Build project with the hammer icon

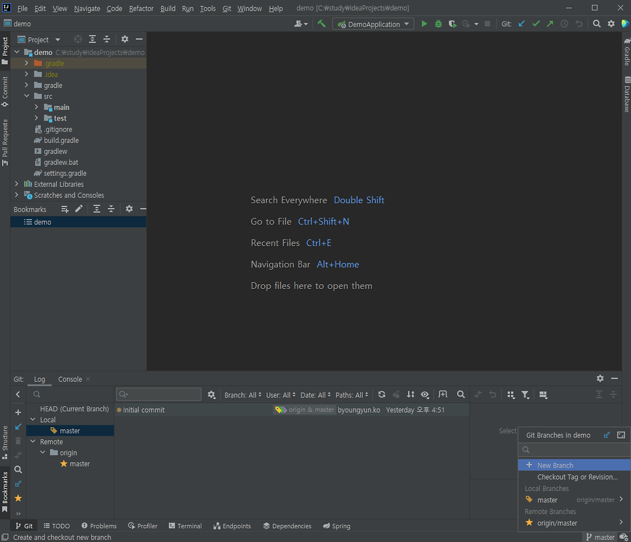point(321,24)
